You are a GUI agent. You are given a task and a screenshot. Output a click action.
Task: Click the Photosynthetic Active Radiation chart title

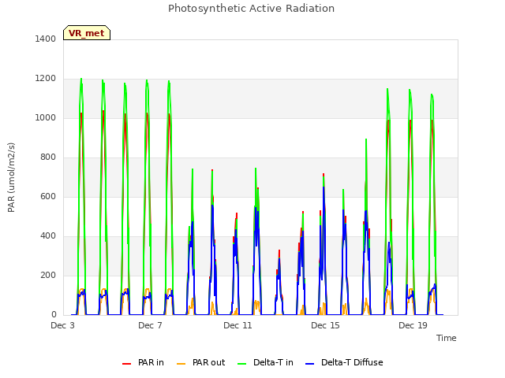coord(251,9)
